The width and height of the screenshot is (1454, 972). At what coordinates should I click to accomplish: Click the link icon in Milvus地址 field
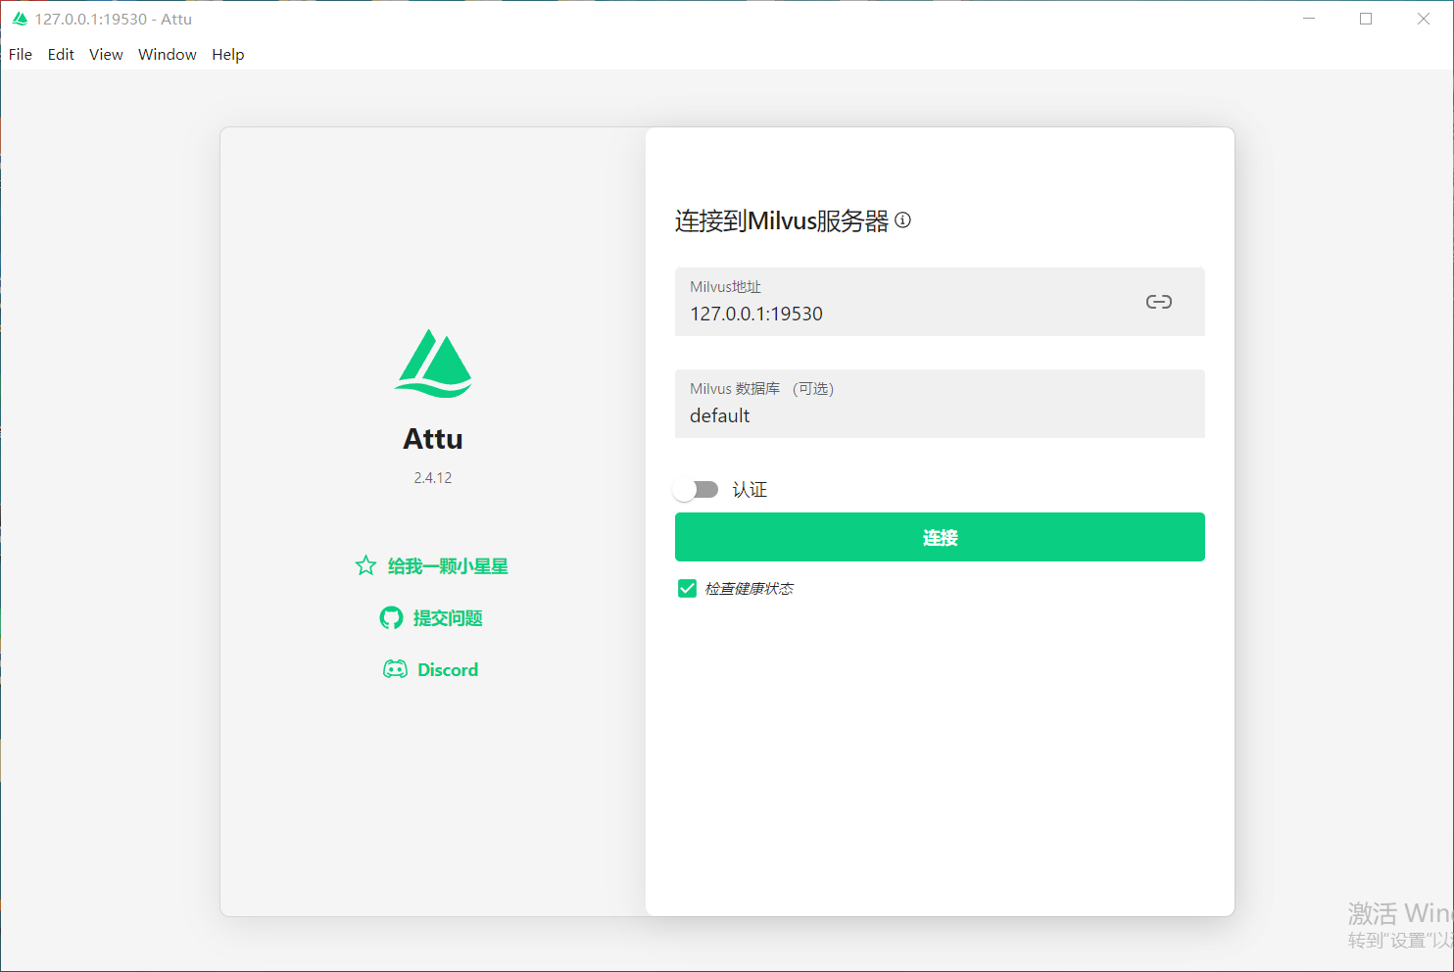coord(1158,302)
